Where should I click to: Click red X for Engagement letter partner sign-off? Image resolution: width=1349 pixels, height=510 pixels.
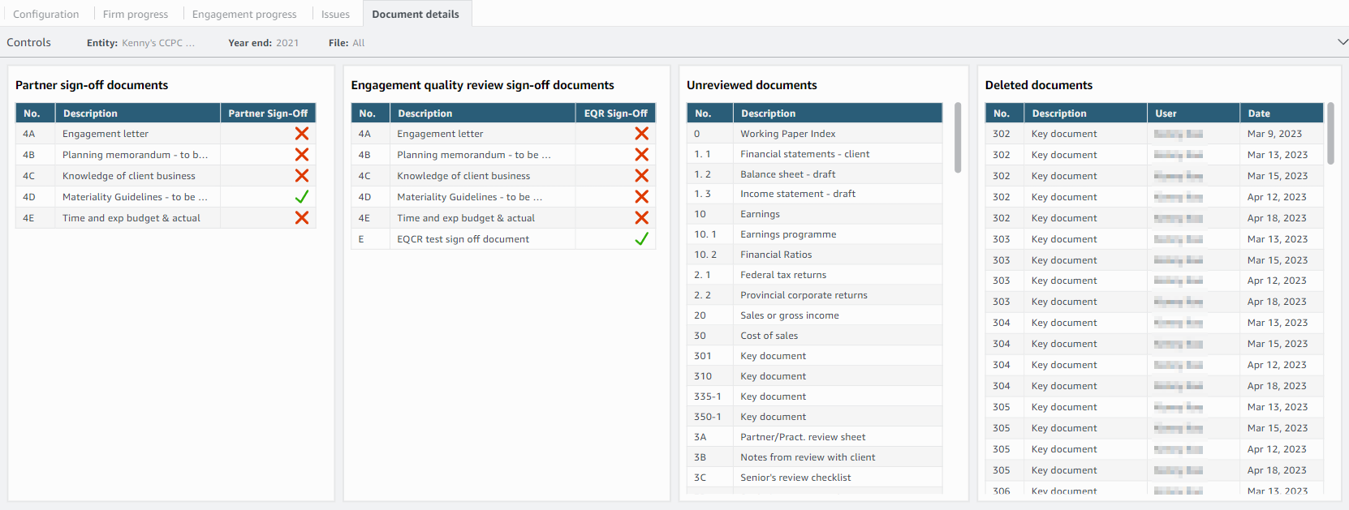pyautogui.click(x=301, y=134)
